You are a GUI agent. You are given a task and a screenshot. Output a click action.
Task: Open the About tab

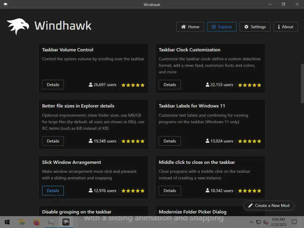tap(286, 27)
